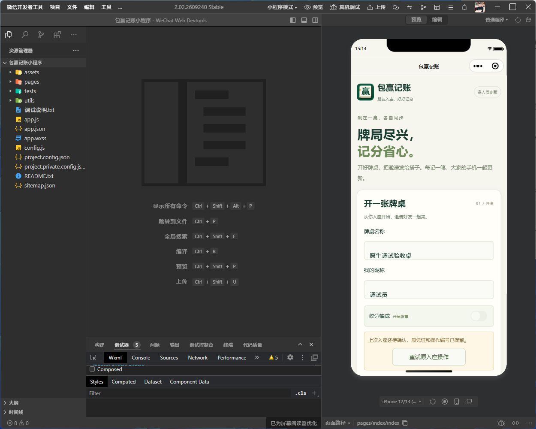
Task: Refresh the simulator compile
Action: [518, 20]
